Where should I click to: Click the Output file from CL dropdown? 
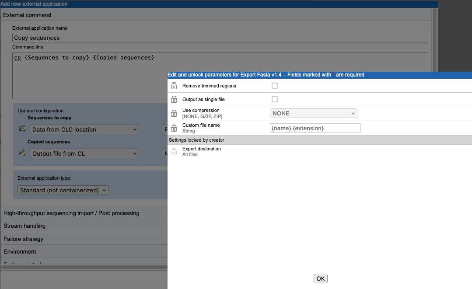tap(84, 153)
